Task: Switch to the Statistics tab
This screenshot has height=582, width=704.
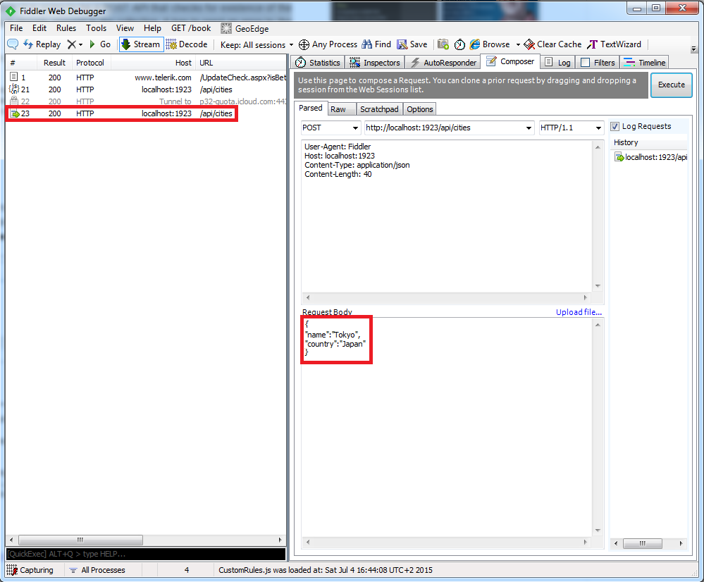Action: pyautogui.click(x=318, y=63)
